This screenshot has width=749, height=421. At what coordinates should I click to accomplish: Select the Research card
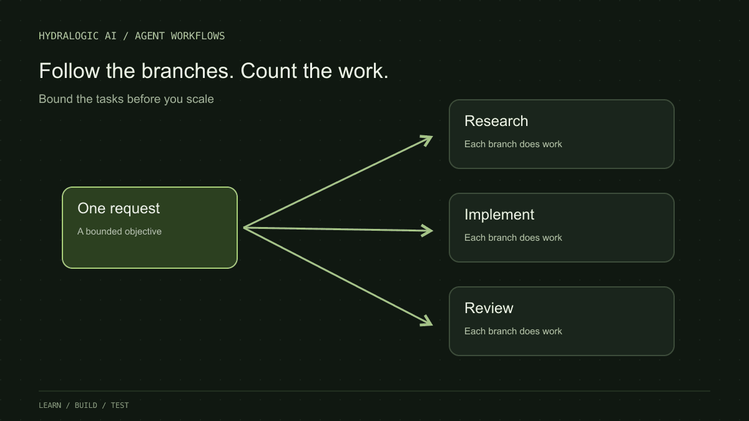[x=562, y=134]
